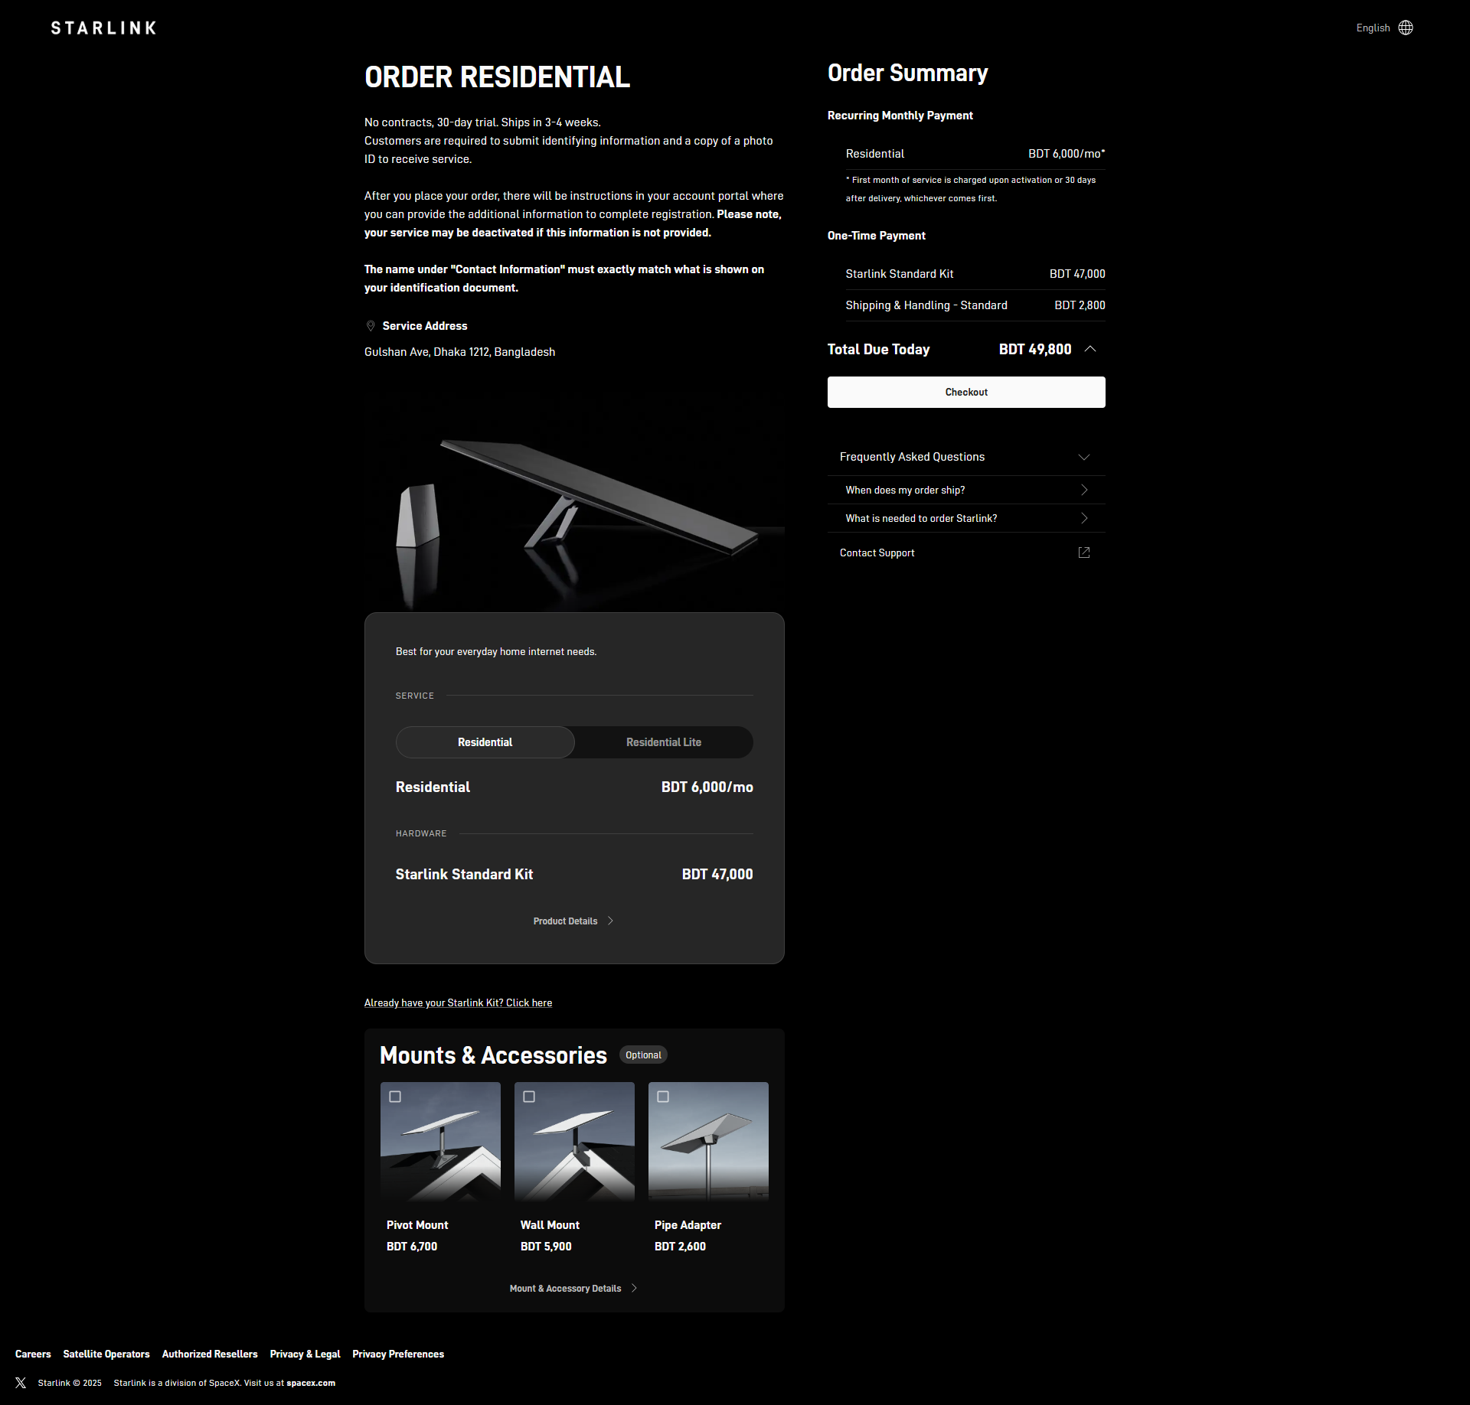The height and width of the screenshot is (1405, 1470).
Task: Click the arrow beside Mount & Accessory Details
Action: coord(634,1288)
